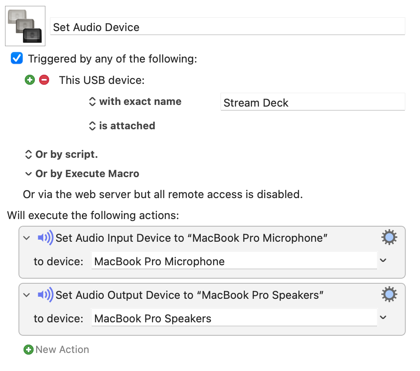Click the Set Audio Device name field
The height and width of the screenshot is (371, 420).
click(227, 26)
